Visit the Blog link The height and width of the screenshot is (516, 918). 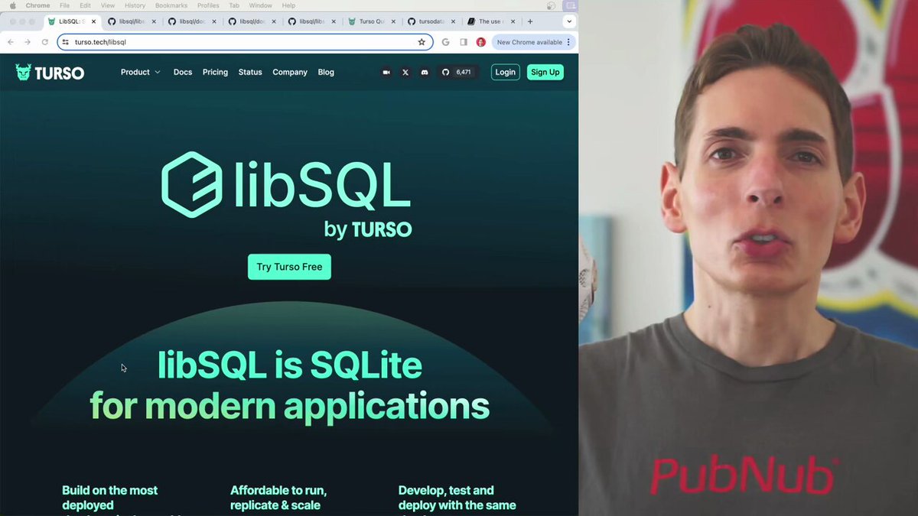(326, 73)
